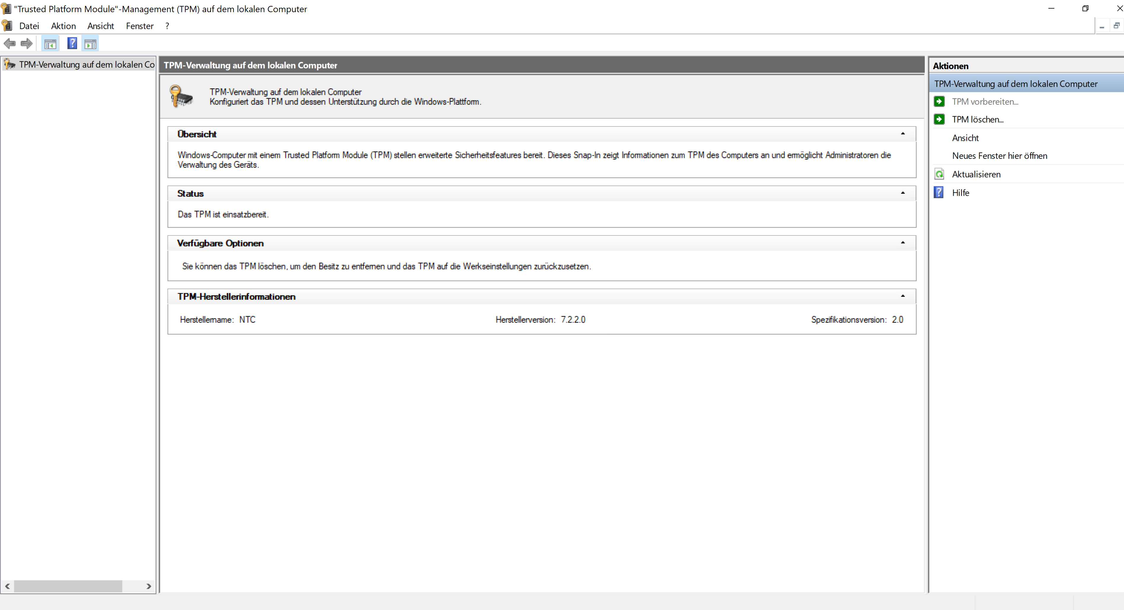The image size is (1124, 610).
Task: Click the green arrow beside TPM löschen
Action: [x=939, y=119]
